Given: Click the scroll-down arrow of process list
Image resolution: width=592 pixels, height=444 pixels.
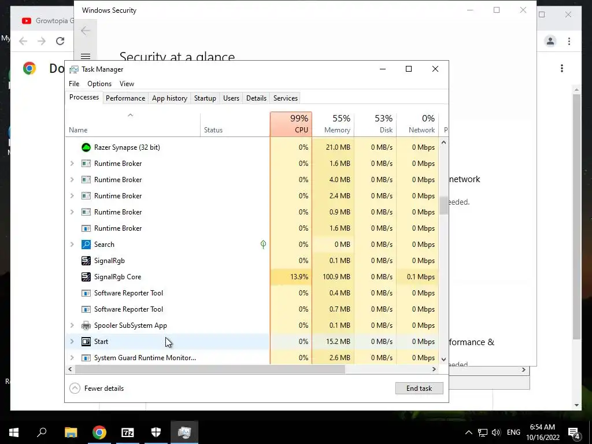Looking at the screenshot, I should tap(443, 359).
